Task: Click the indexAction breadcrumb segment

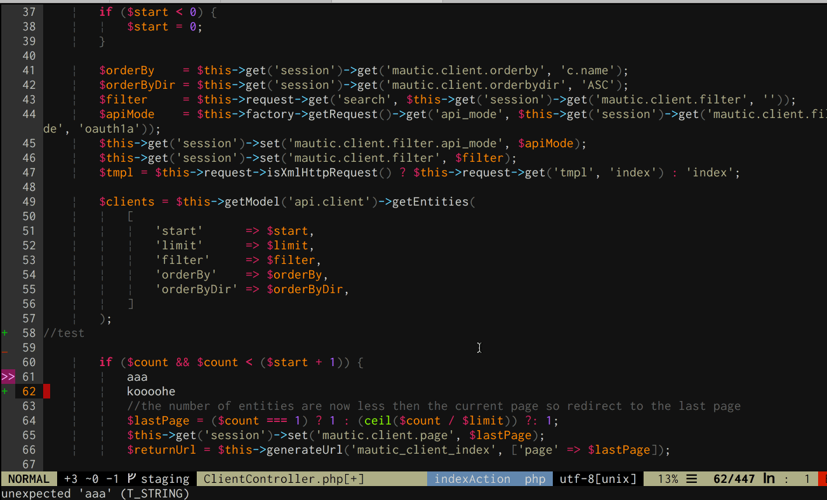Action: coord(472,478)
